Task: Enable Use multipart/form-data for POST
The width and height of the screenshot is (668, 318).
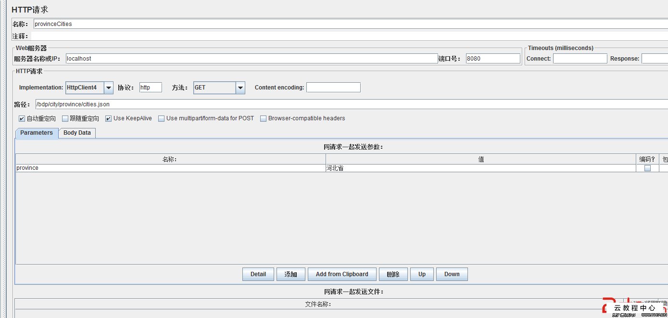Action: pyautogui.click(x=161, y=118)
